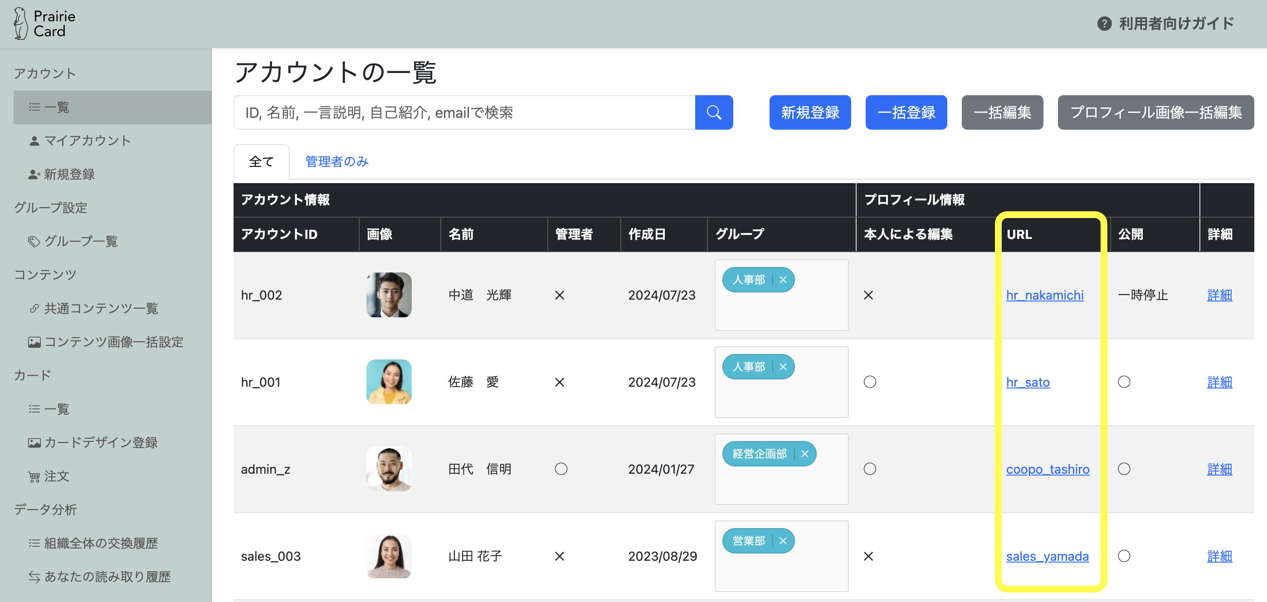Open hr_nakamichi URL link
Screen dimensions: 1267x602
pyautogui.click(x=1044, y=295)
